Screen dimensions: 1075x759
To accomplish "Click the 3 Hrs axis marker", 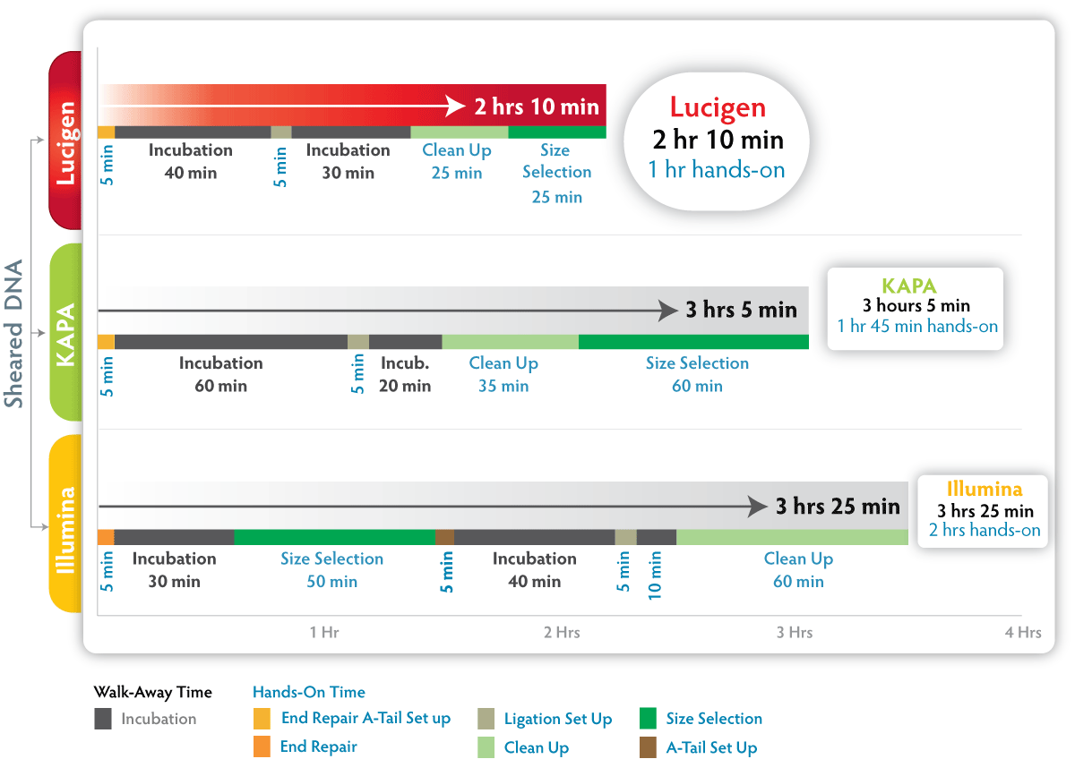I will coord(795,632).
